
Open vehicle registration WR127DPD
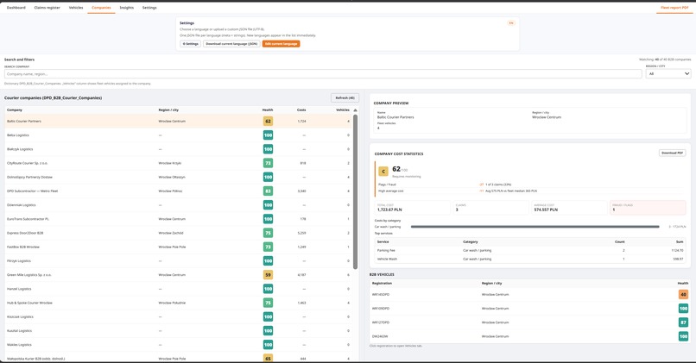pyautogui.click(x=381, y=322)
